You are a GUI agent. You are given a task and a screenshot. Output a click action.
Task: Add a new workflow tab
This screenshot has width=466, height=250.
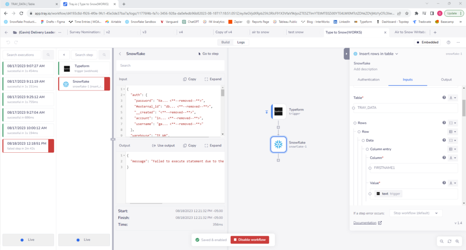[435, 32]
